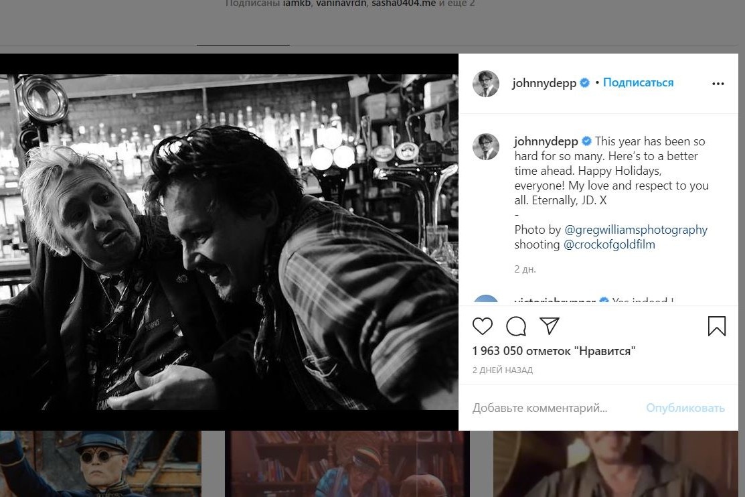Open the @crockofgoldfilm mention
The image size is (745, 497).
click(x=609, y=244)
